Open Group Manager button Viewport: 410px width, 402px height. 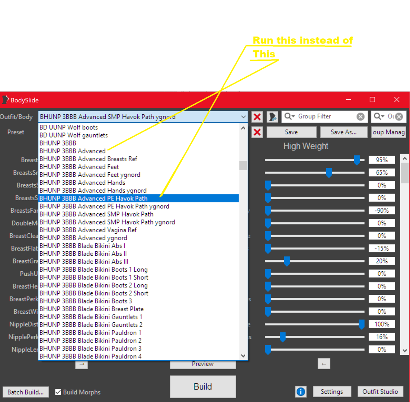(x=388, y=132)
